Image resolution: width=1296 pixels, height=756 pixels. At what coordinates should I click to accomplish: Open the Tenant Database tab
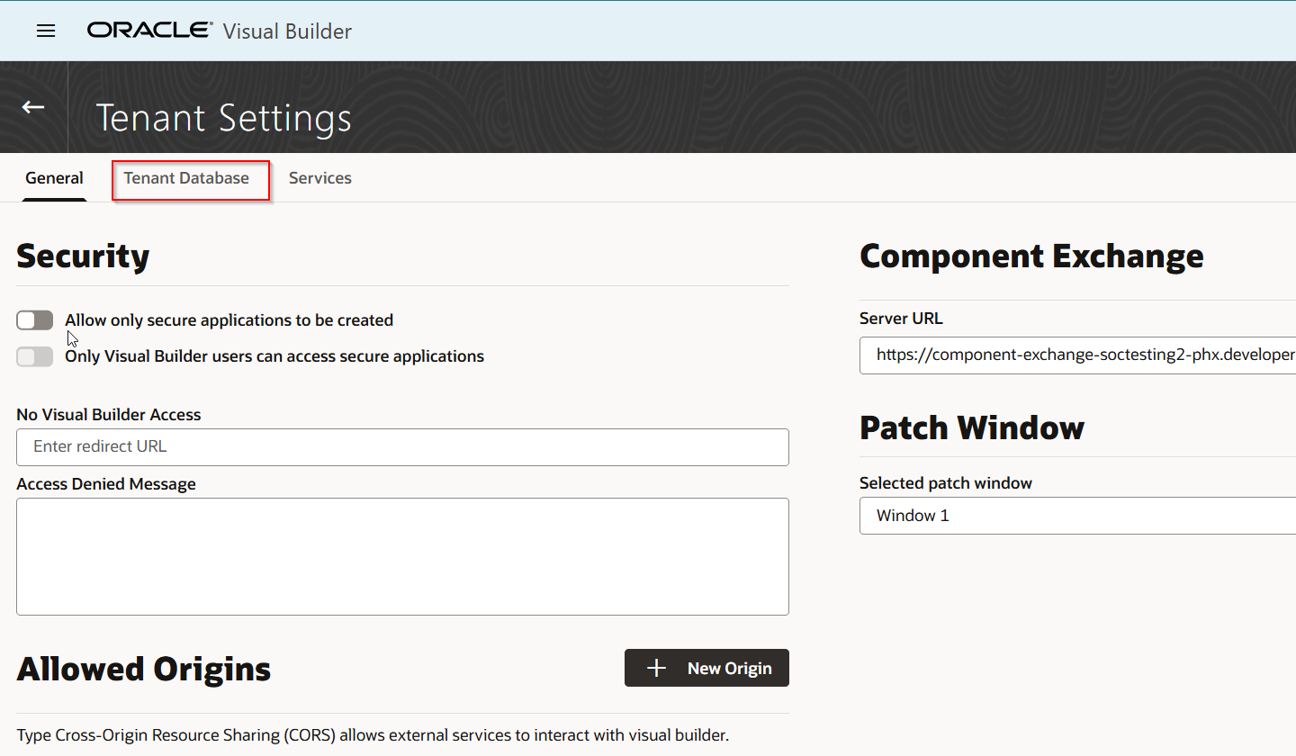click(x=187, y=178)
